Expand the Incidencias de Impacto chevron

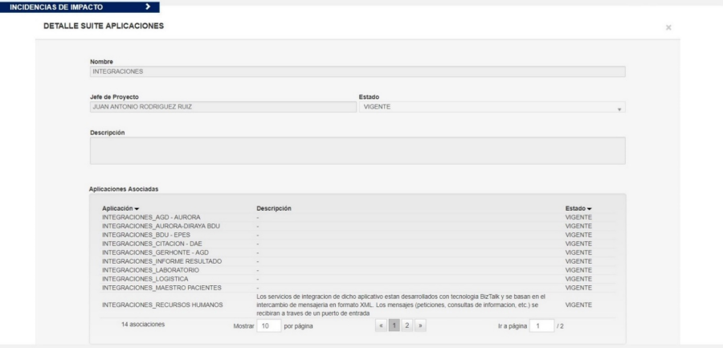point(148,7)
